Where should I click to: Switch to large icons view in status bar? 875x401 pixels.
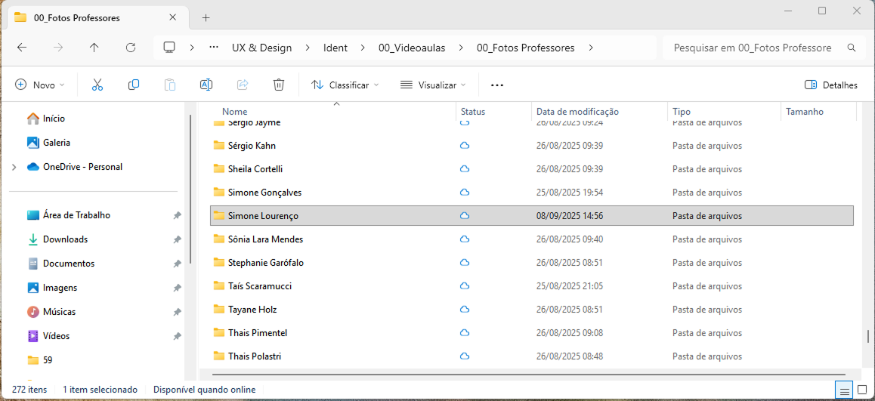pyautogui.click(x=862, y=390)
